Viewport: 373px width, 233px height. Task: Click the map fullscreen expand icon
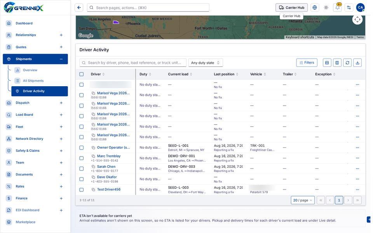click(x=357, y=19)
